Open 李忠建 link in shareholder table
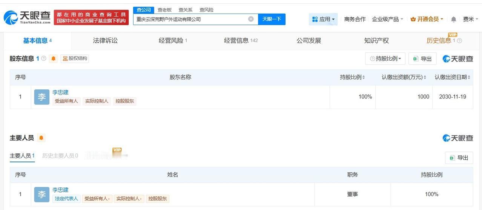This screenshot has height=210, width=482. (x=60, y=92)
